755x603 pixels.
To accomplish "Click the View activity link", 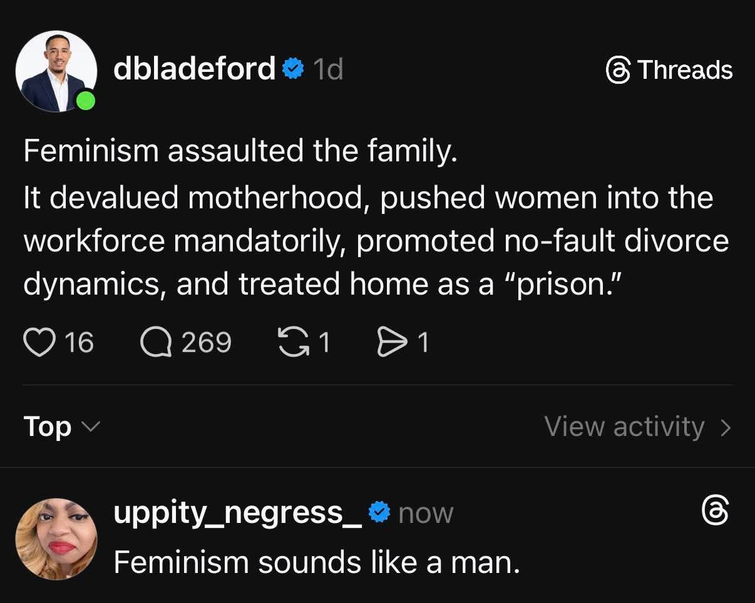I will [624, 427].
